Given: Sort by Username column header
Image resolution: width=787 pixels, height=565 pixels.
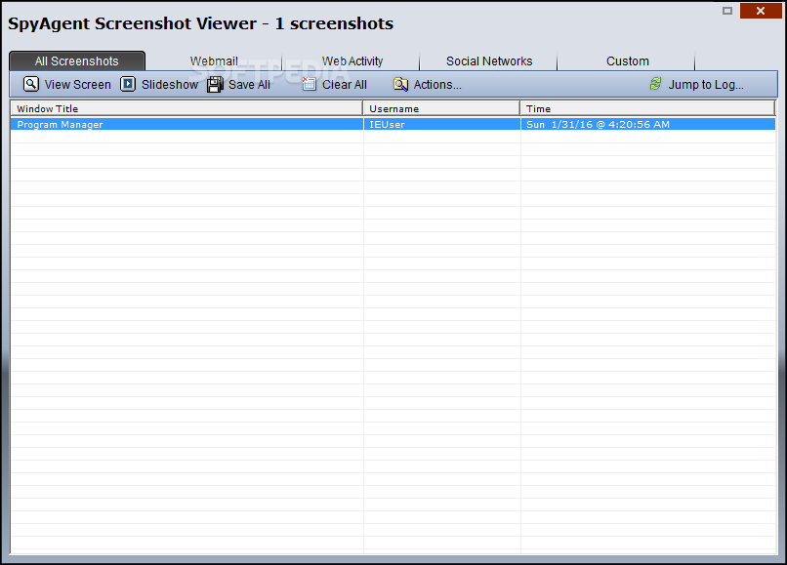Looking at the screenshot, I should (x=441, y=108).
